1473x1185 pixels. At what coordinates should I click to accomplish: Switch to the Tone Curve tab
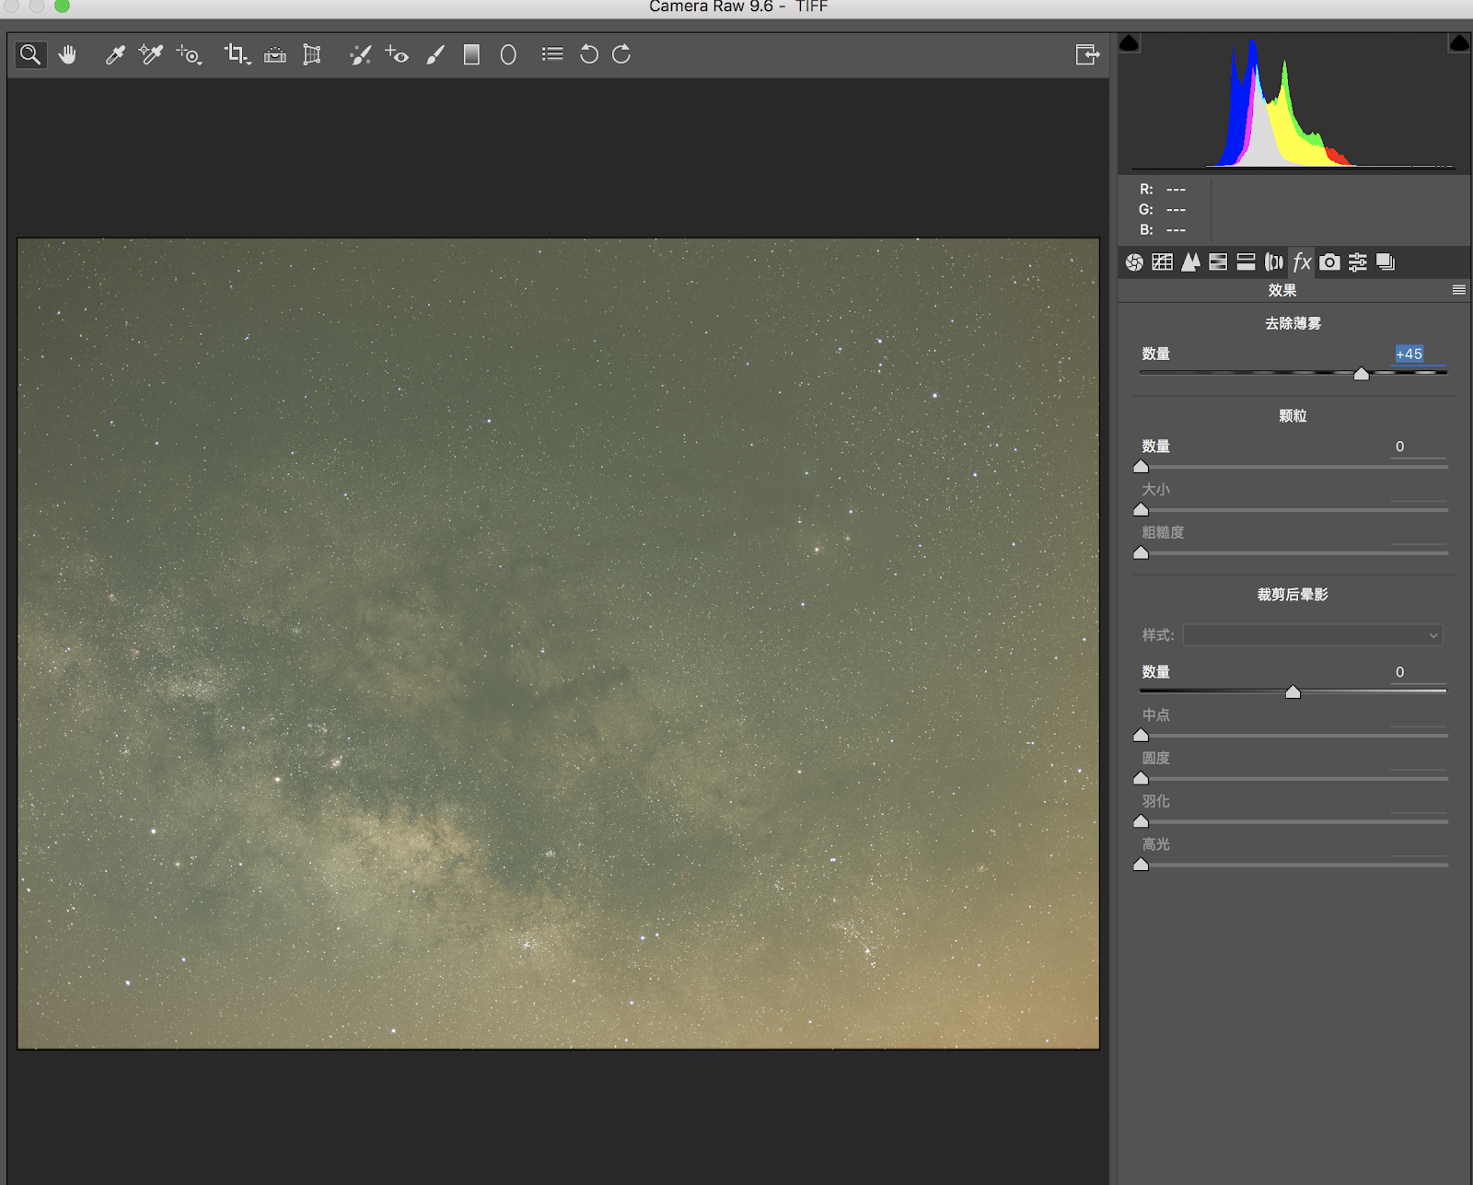pos(1163,262)
